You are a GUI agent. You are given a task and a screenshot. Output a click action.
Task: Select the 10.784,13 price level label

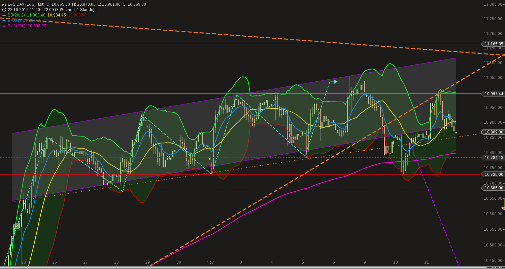tap(494, 157)
